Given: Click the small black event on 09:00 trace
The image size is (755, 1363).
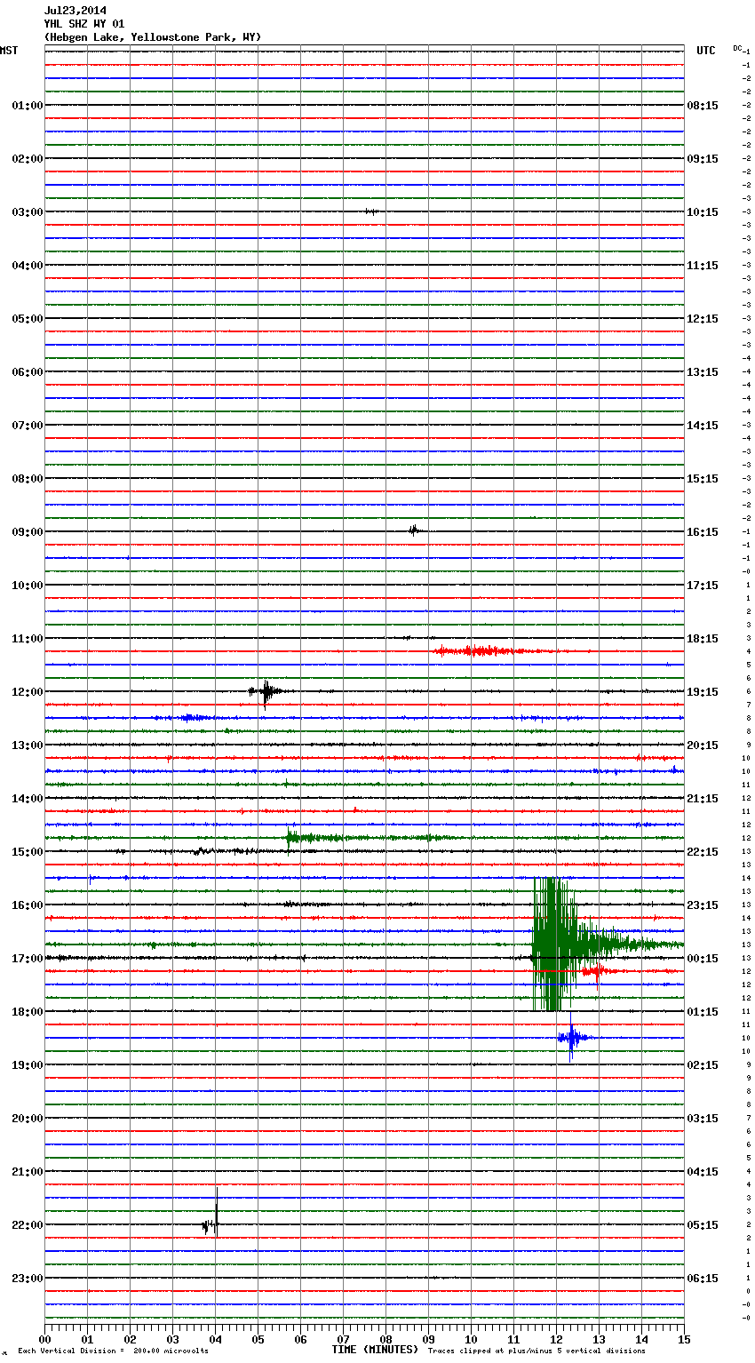Looking at the screenshot, I should (414, 531).
